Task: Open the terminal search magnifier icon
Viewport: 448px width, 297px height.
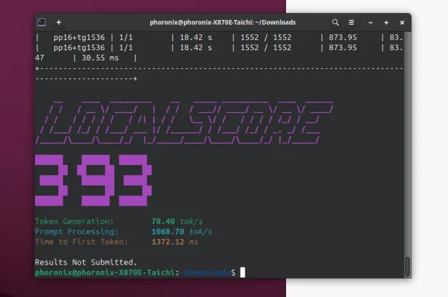Action: [336, 22]
